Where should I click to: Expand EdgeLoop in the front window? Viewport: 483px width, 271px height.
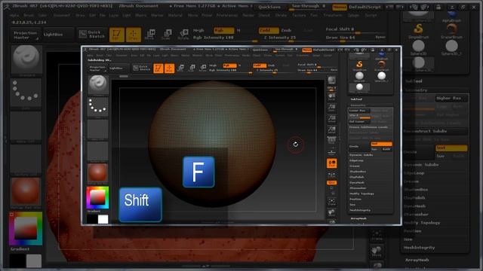[356, 160]
